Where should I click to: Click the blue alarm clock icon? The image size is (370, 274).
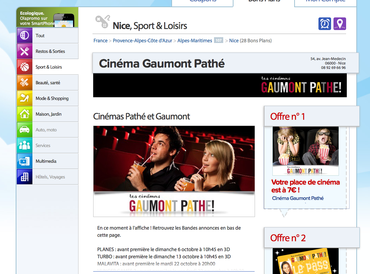pyautogui.click(x=325, y=24)
